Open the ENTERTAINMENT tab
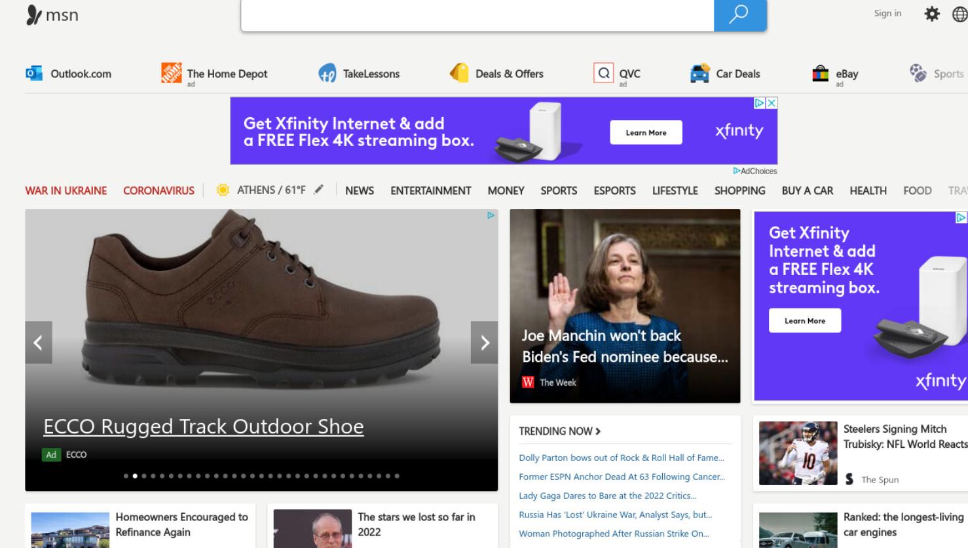The height and width of the screenshot is (548, 968). (431, 191)
